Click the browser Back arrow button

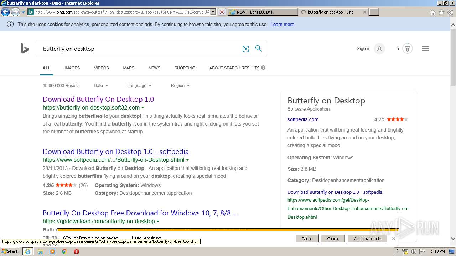tap(5, 12)
